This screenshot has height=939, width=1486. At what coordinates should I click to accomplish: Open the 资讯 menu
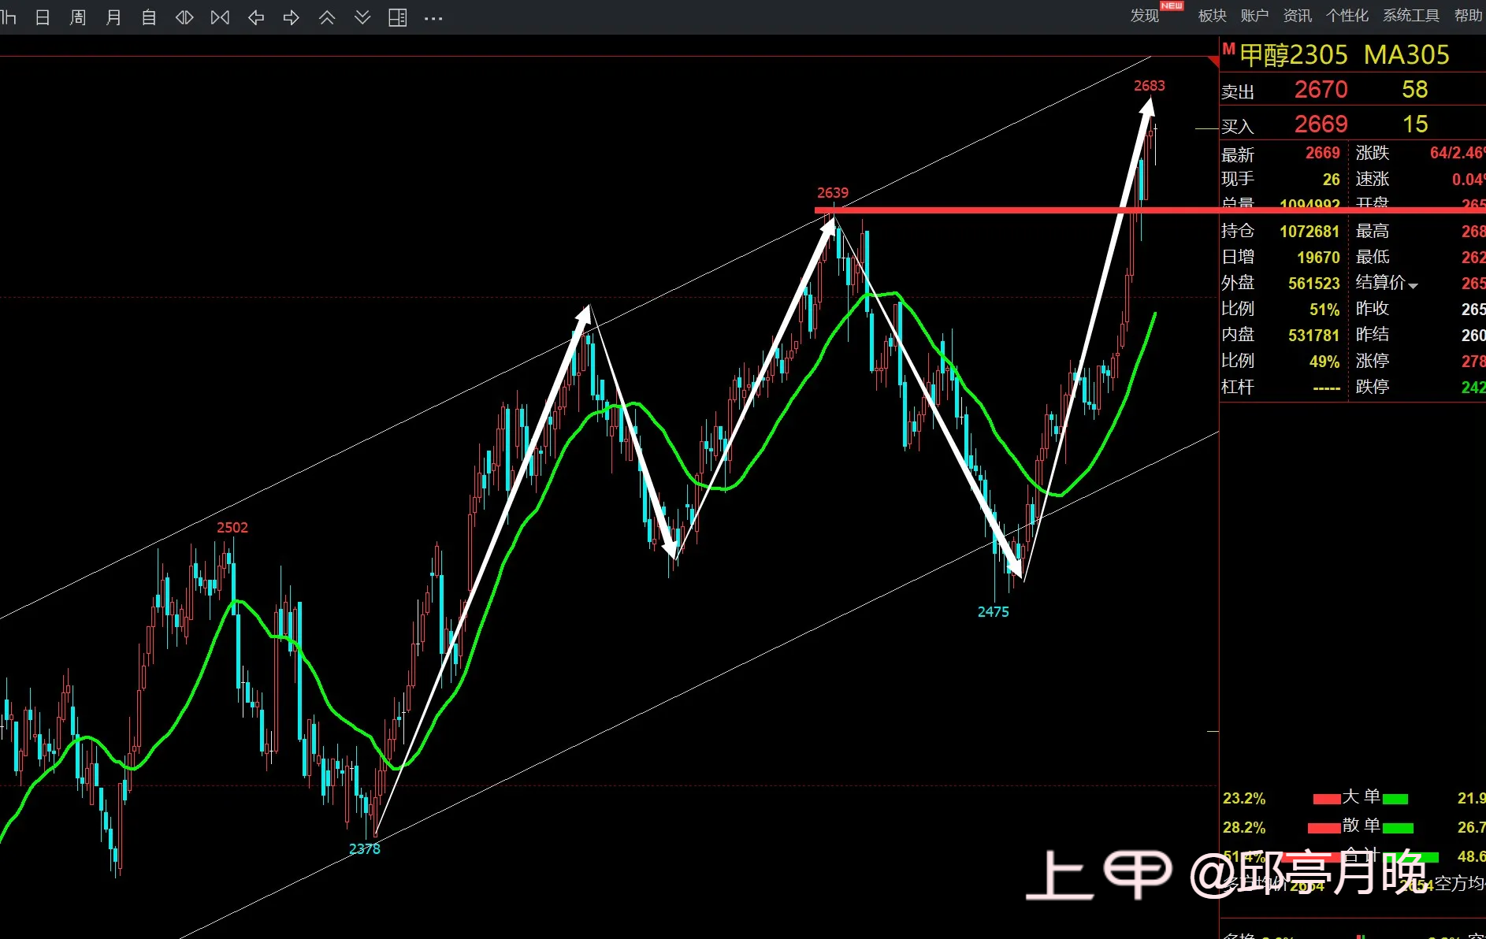coord(1297,16)
